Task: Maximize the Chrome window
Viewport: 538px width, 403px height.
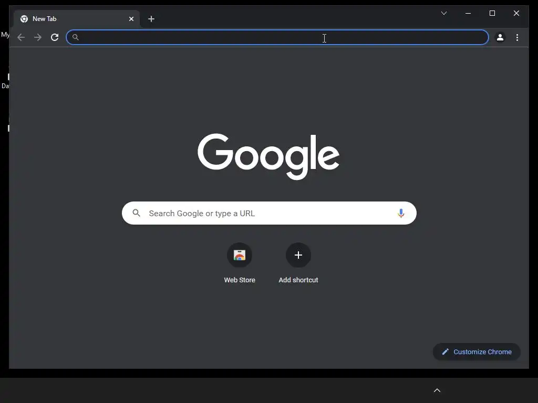Action: pos(492,13)
